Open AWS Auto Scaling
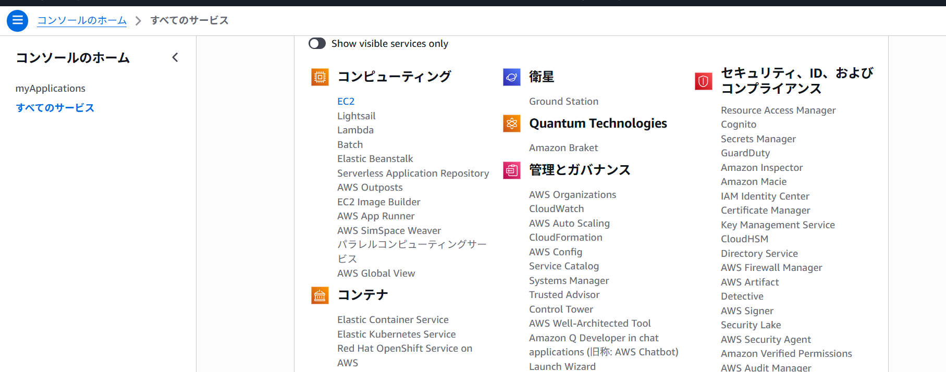This screenshot has height=372, width=946. tap(570, 224)
